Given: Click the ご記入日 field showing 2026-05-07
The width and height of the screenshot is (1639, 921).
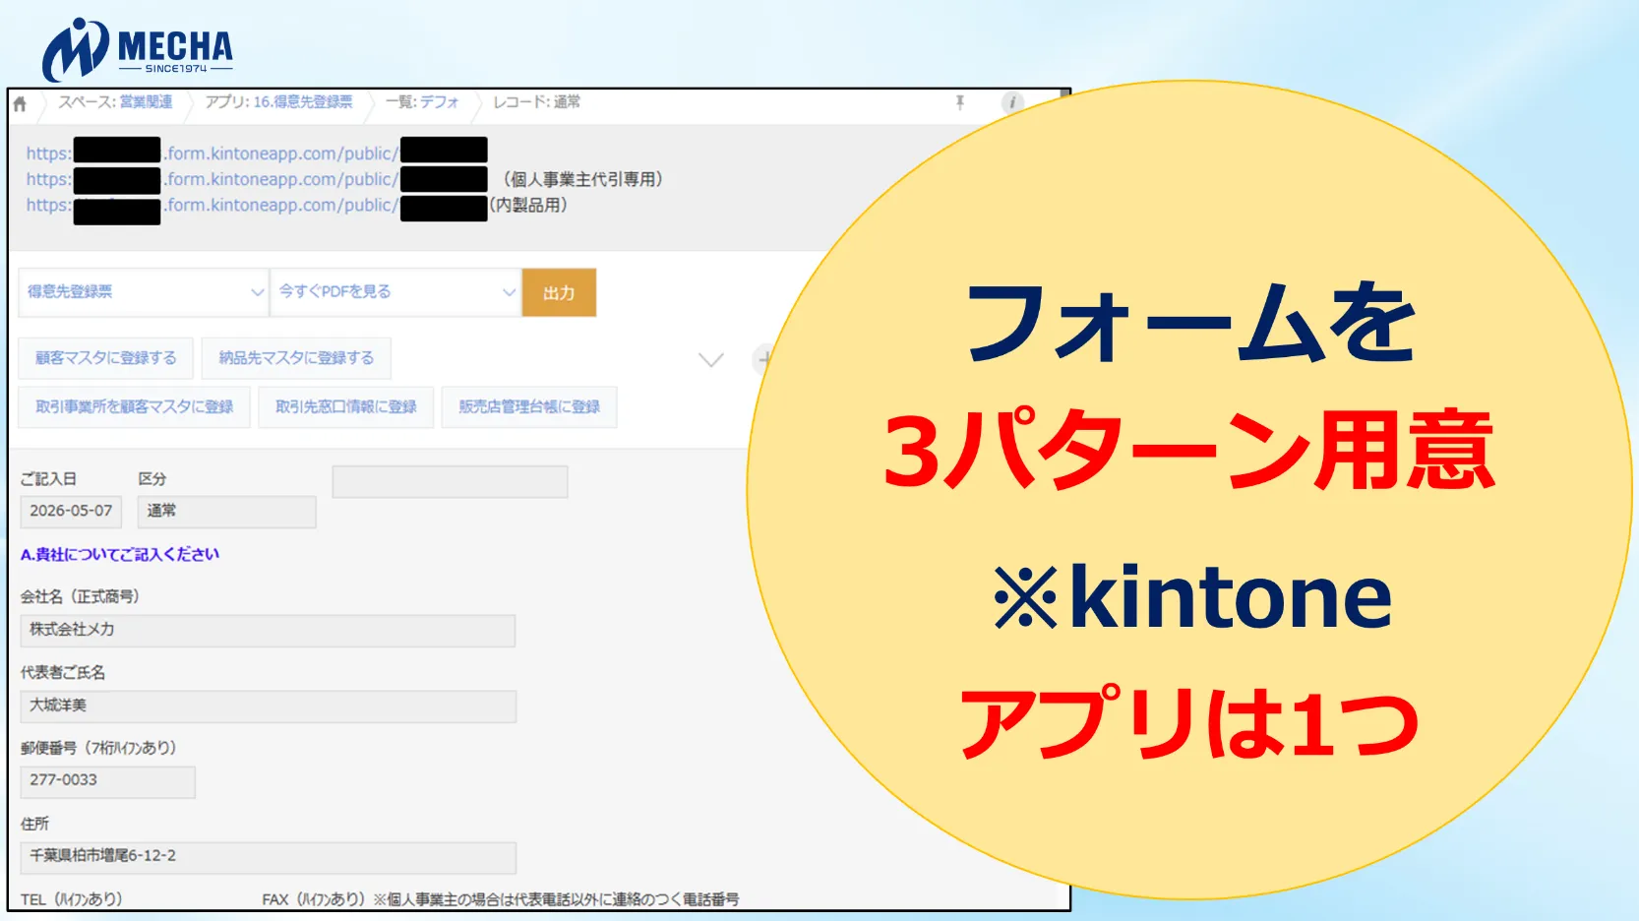Looking at the screenshot, I should click(71, 512).
